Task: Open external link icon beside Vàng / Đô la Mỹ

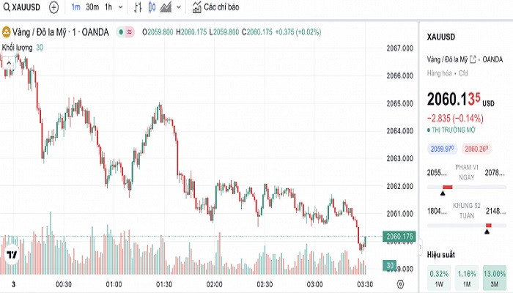Action: coord(473,59)
